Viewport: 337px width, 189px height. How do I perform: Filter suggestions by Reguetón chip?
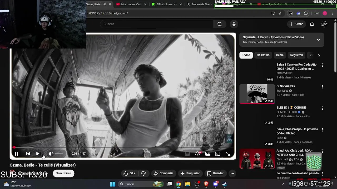(x=296, y=55)
